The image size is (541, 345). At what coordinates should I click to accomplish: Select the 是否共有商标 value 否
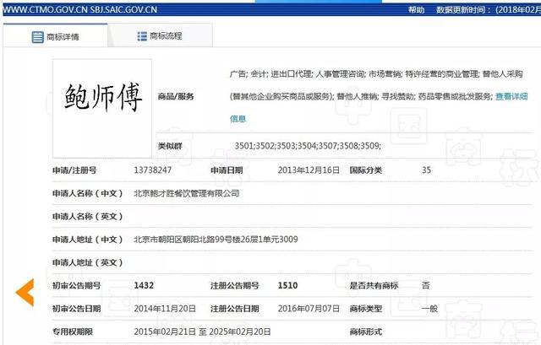(x=426, y=285)
